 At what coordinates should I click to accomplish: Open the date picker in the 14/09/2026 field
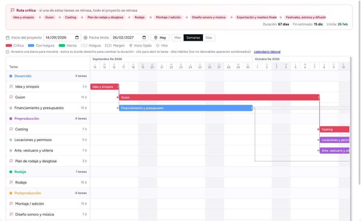[x=77, y=38]
